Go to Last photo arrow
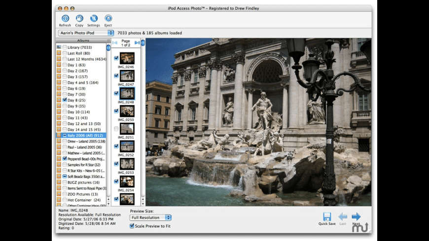The height and width of the screenshot is (241, 429). (343, 217)
